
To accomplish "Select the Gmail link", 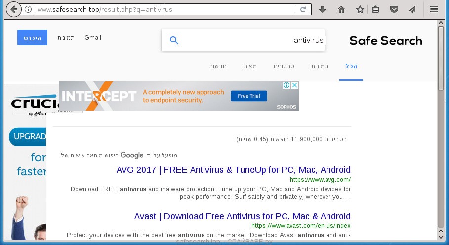I will pyautogui.click(x=93, y=38).
